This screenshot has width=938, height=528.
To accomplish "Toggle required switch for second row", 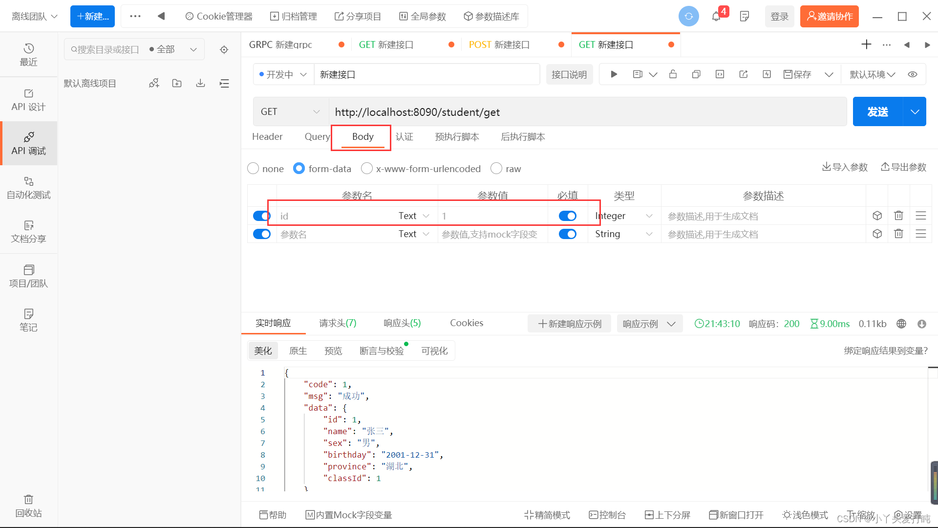I will (x=568, y=234).
